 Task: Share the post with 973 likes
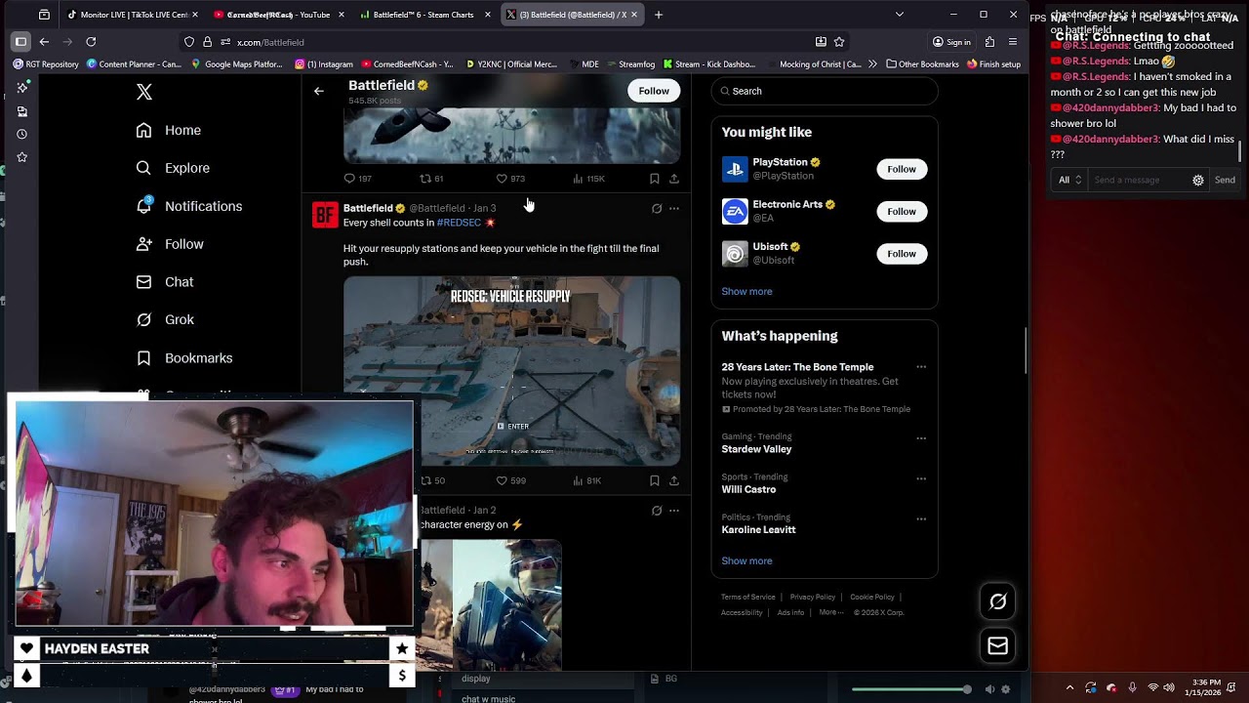pyautogui.click(x=674, y=179)
